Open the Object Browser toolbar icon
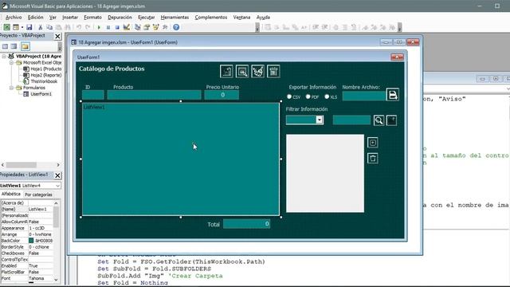 [156, 27]
